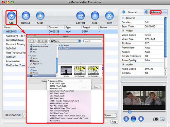The width and height of the screenshot is (170, 127).
Task: Go back in the Open dialog
Action: coord(30,41)
